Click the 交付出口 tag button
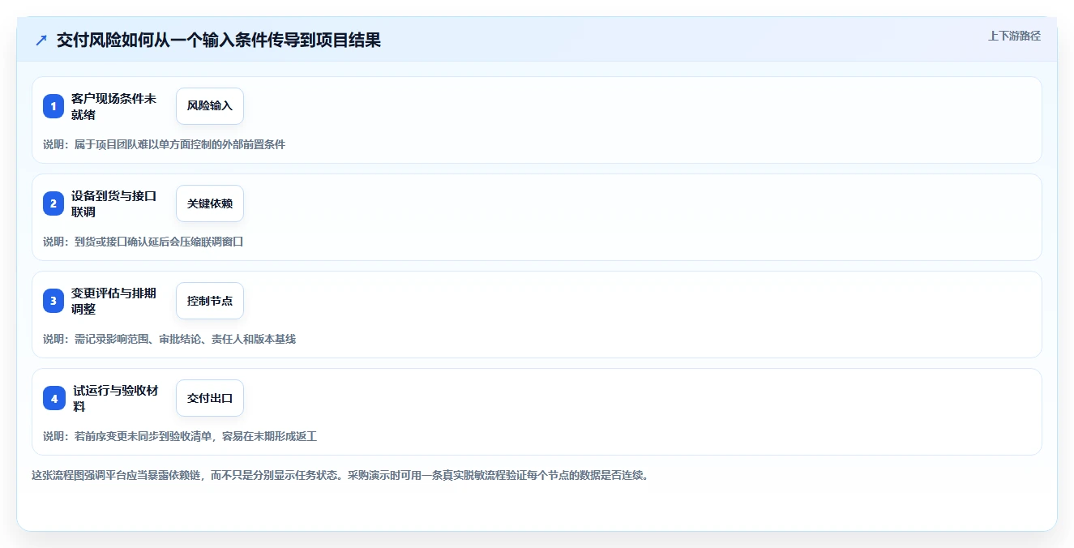1074x548 pixels. (x=210, y=398)
